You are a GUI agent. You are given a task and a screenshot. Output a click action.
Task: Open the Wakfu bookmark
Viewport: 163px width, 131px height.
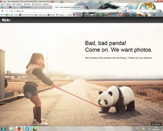[x=69, y=15]
